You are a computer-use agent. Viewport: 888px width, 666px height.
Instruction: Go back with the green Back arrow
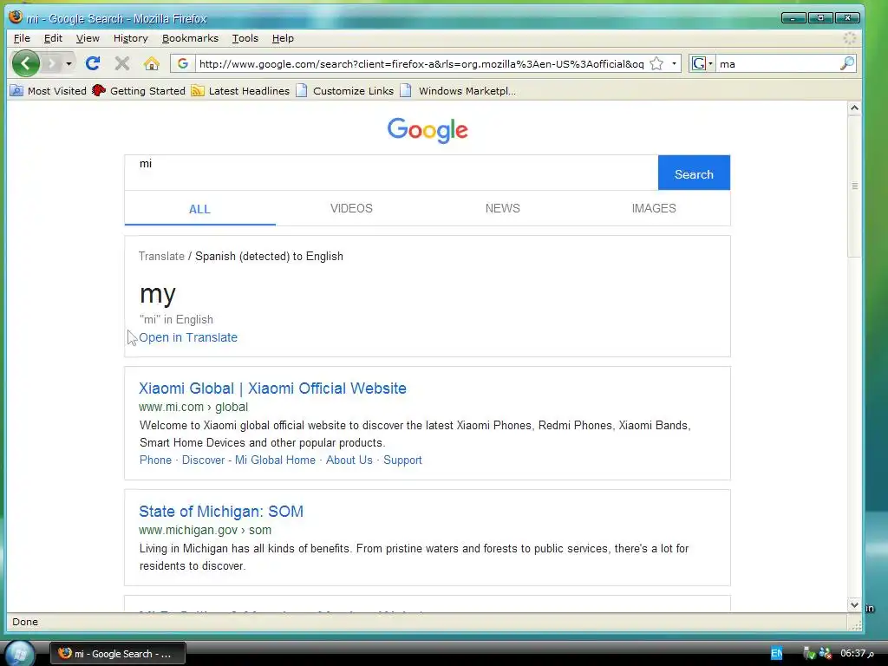[x=25, y=63]
